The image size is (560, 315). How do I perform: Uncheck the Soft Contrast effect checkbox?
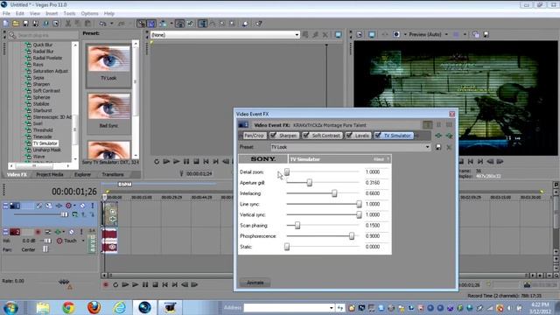pos(305,136)
